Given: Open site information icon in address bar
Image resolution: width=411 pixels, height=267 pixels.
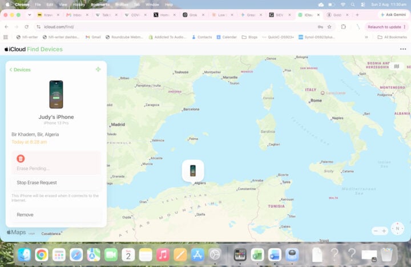Looking at the screenshot, I should click(x=39, y=27).
